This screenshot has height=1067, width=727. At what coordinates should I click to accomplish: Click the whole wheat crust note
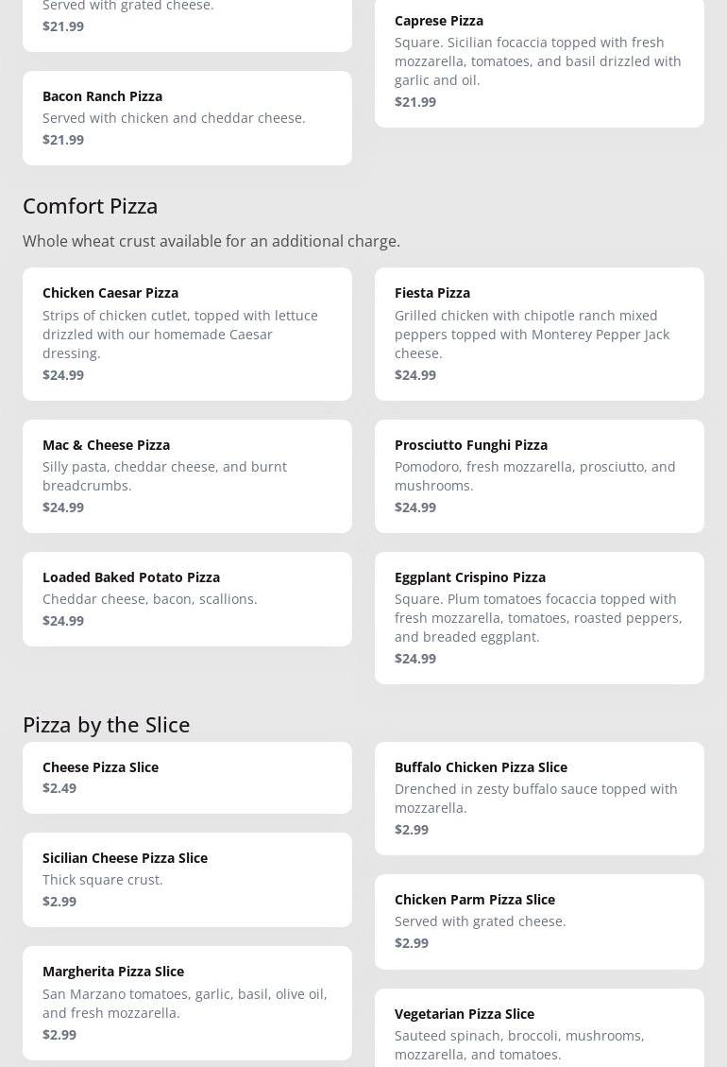[x=211, y=241]
